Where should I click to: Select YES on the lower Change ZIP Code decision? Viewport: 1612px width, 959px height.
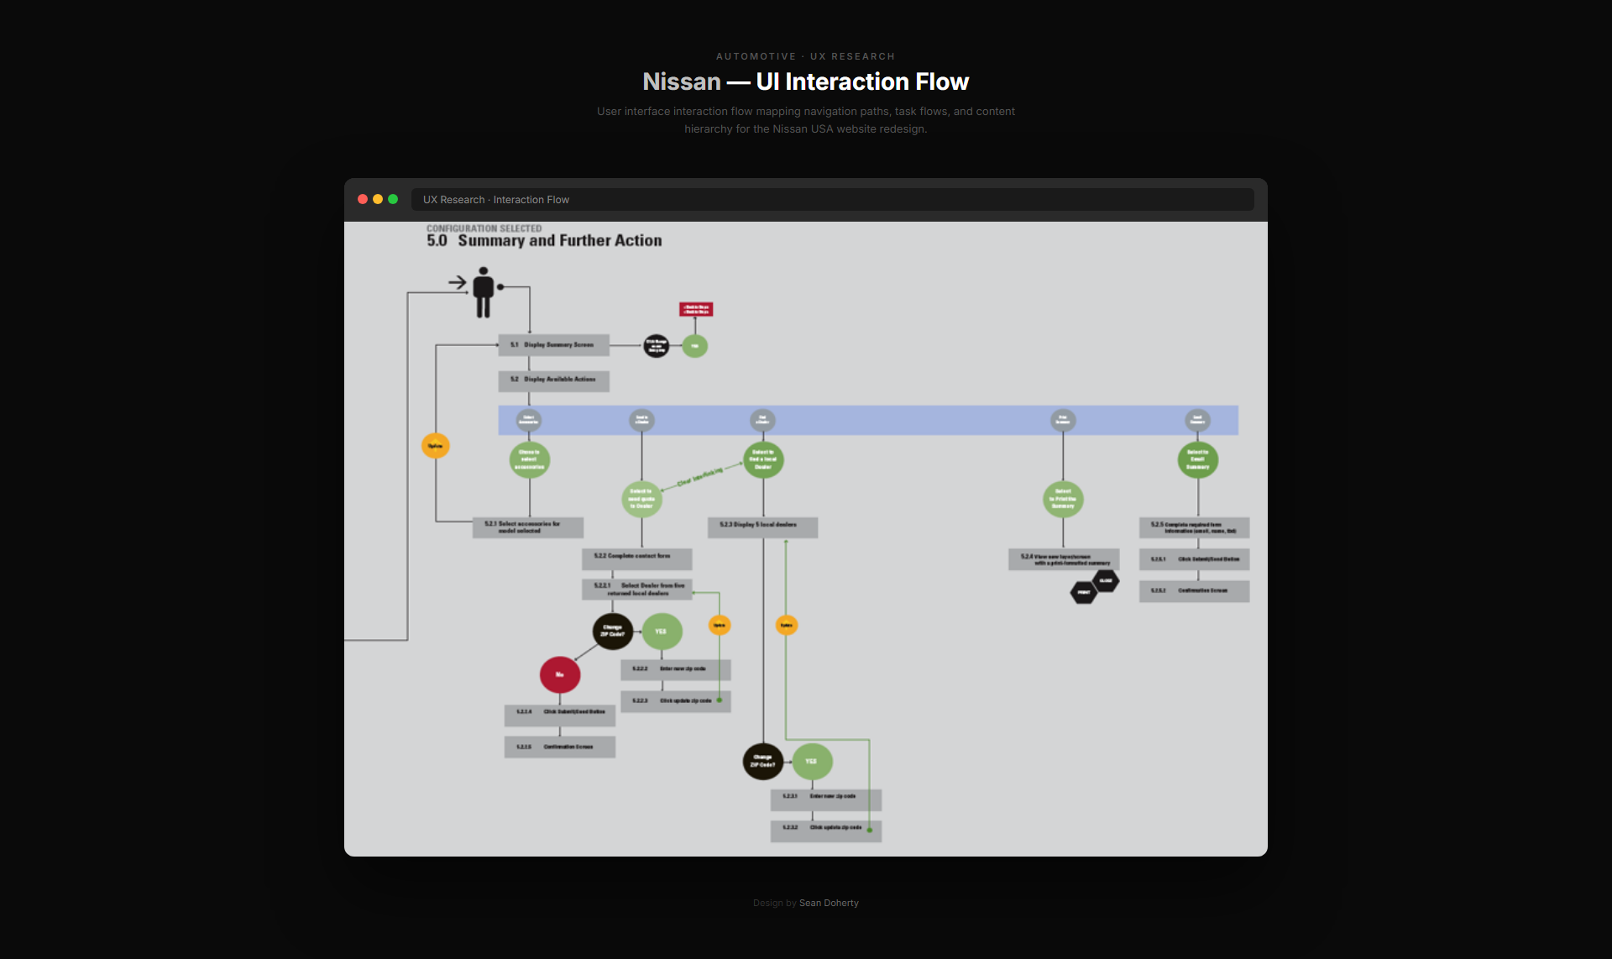(811, 761)
